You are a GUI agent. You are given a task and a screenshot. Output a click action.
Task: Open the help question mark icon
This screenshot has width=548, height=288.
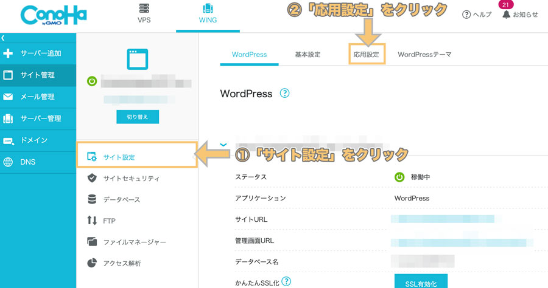click(x=466, y=15)
